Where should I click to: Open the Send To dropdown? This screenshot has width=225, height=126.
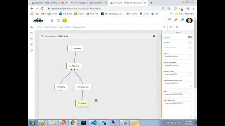[x=178, y=56]
